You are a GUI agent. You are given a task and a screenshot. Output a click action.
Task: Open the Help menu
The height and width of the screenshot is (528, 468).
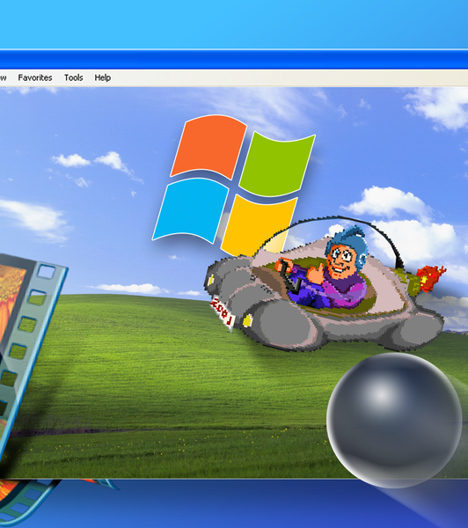pyautogui.click(x=102, y=77)
